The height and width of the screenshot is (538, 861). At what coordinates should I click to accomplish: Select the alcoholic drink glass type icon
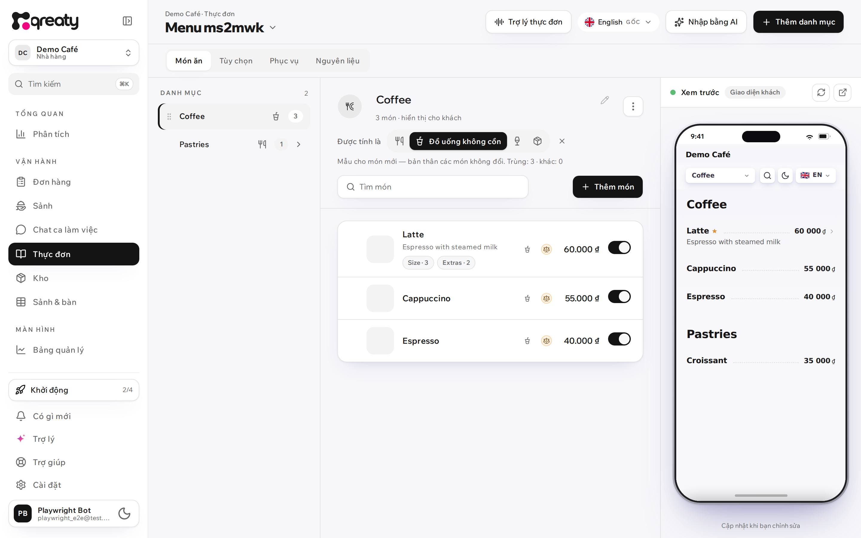coord(517,141)
